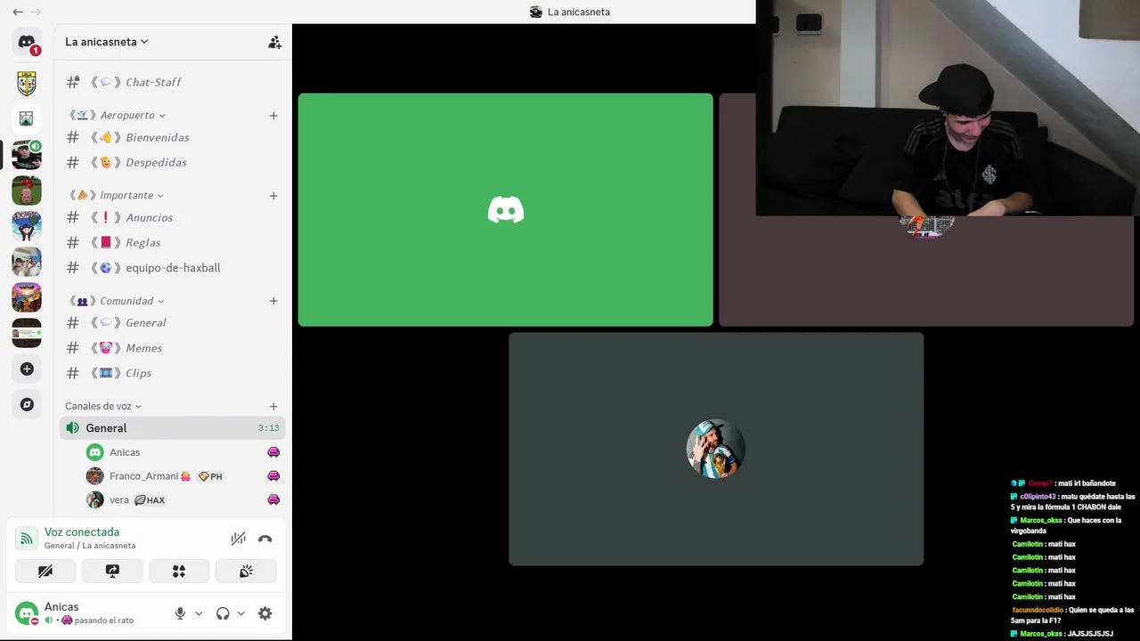1140x641 pixels.
Task: Open the green pig server icon
Action: pos(27,191)
